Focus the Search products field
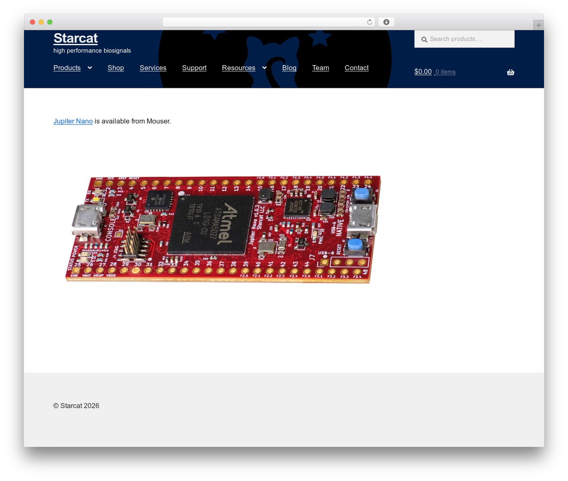The width and height of the screenshot is (568, 481). (465, 39)
